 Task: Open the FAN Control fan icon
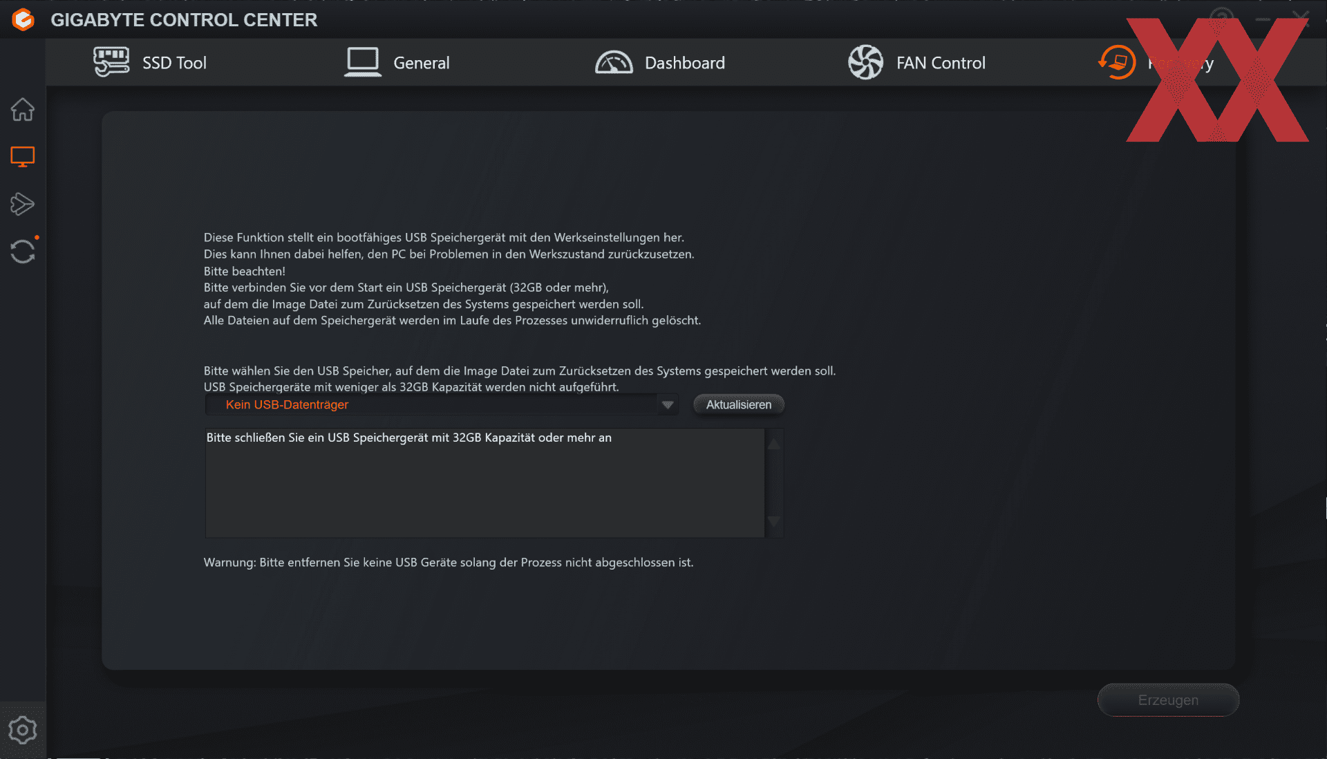pos(865,62)
